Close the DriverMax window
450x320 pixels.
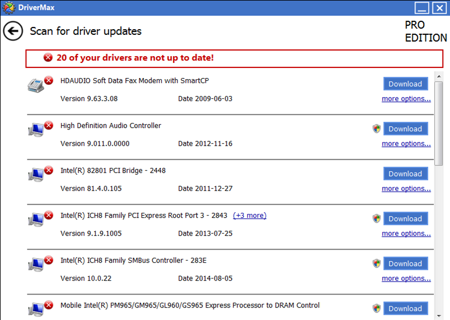point(440,8)
